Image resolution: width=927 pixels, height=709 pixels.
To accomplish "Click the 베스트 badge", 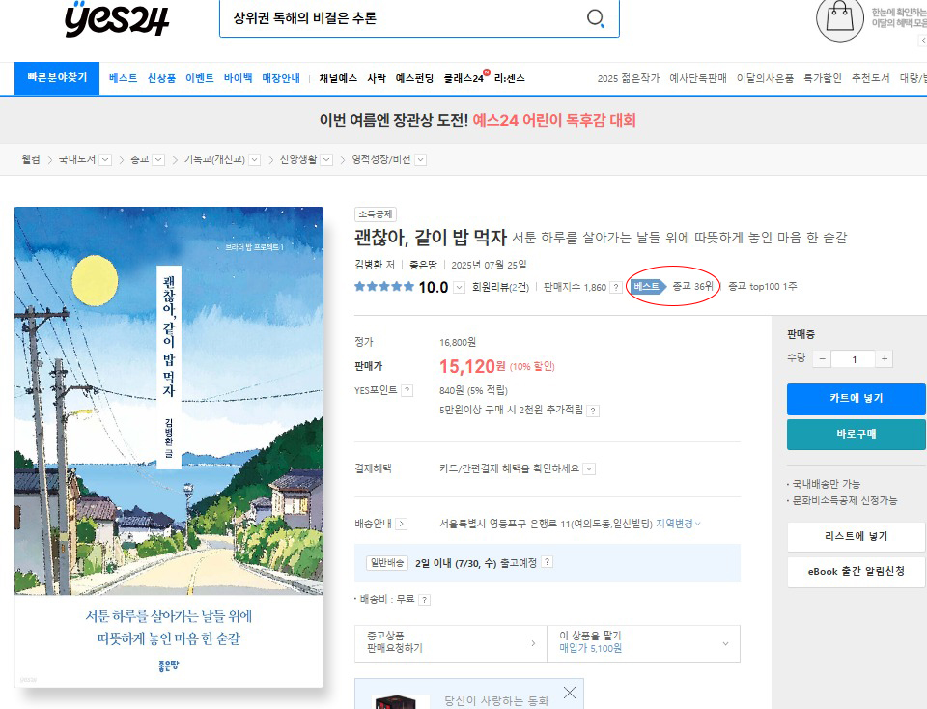I will 647,287.
